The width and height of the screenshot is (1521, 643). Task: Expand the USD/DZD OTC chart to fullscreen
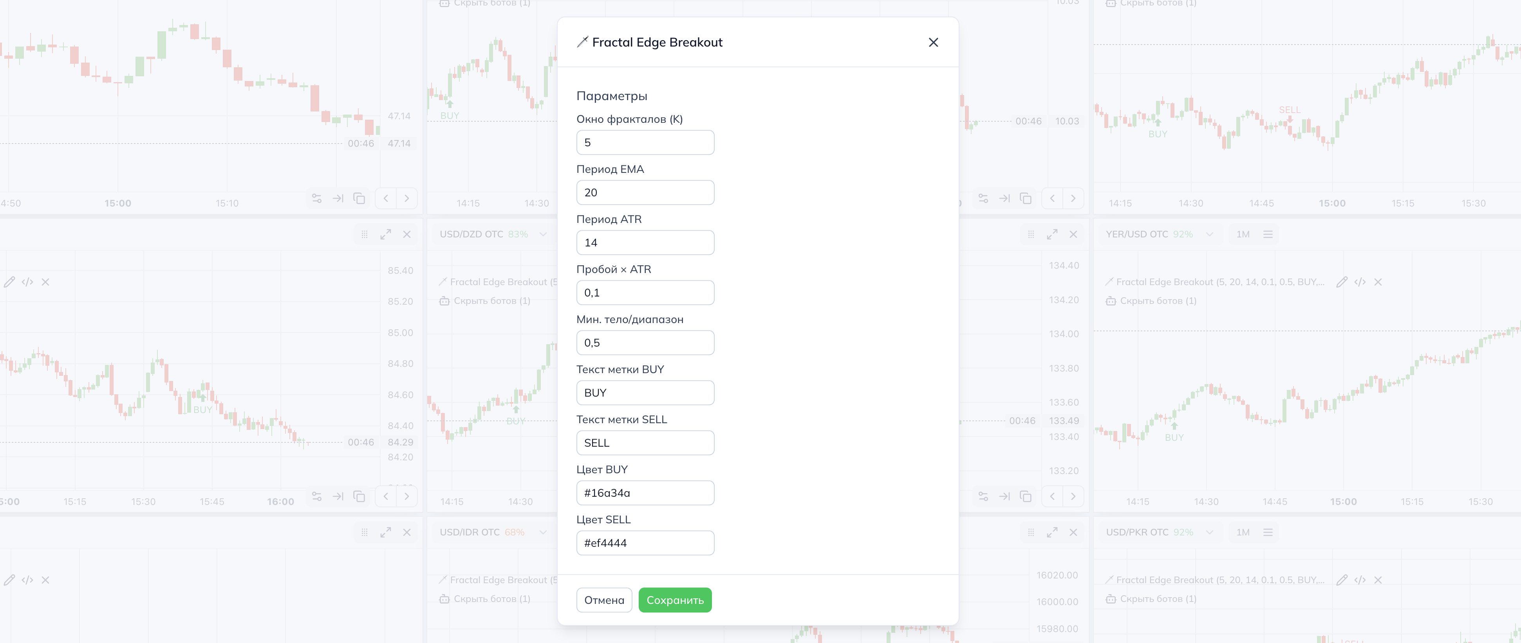point(1052,234)
